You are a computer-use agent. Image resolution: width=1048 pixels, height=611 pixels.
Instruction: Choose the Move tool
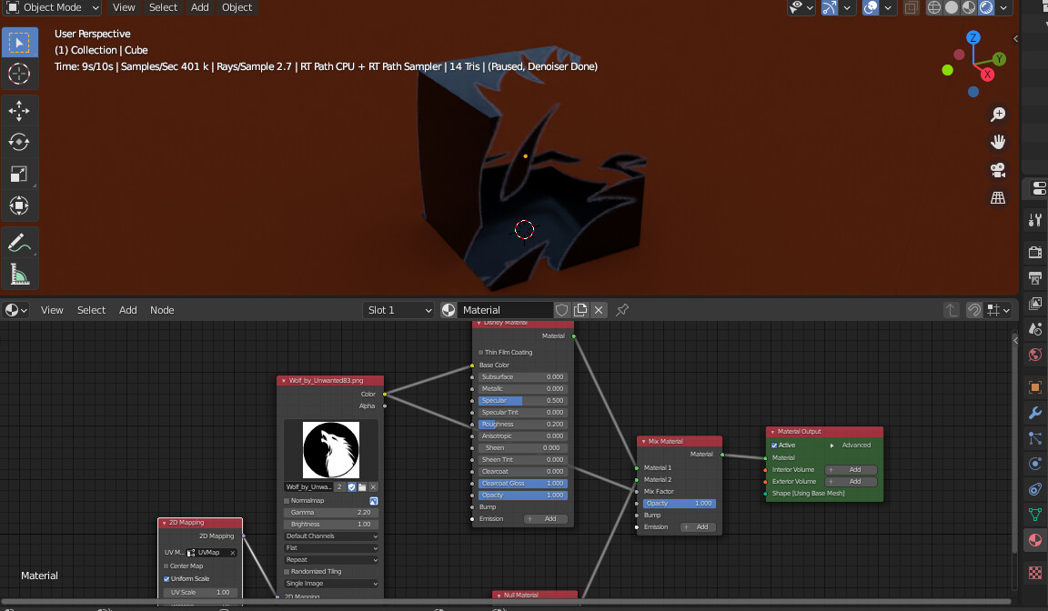pos(19,110)
